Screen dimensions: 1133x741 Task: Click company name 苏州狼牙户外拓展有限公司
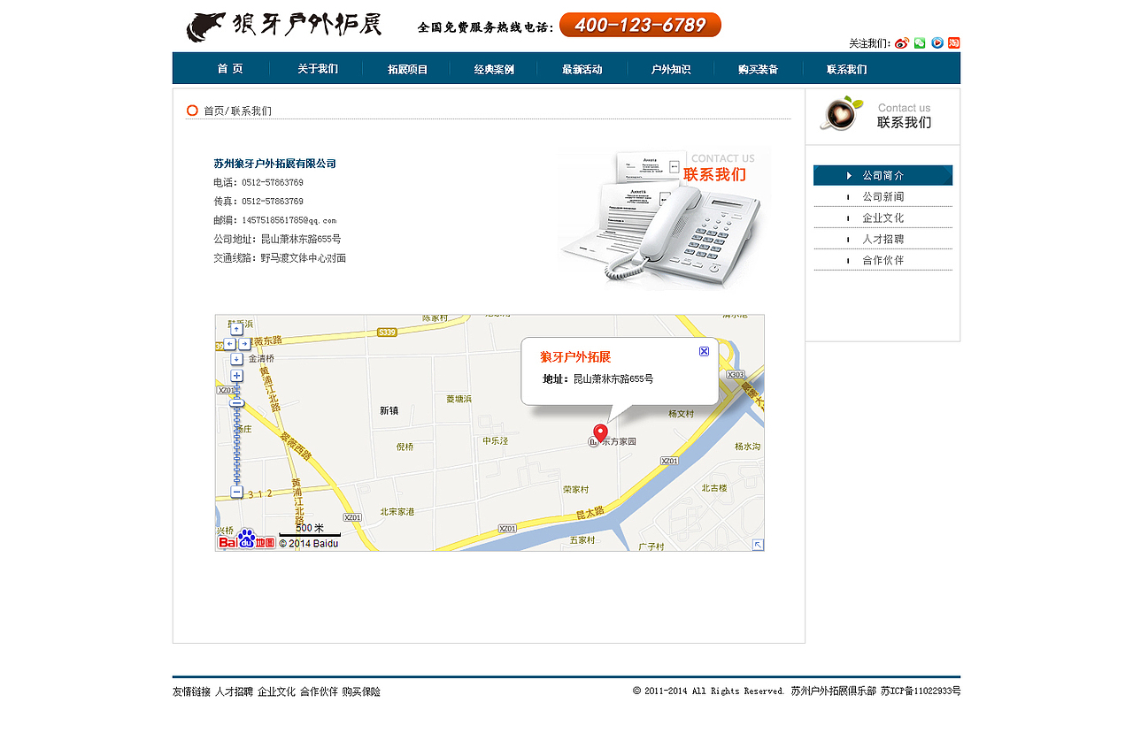tap(274, 164)
